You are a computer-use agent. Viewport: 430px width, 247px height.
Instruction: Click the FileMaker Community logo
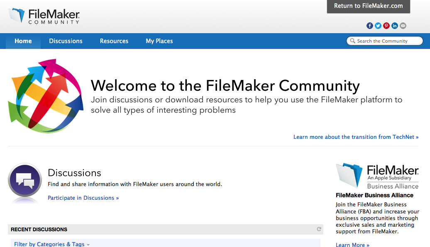(44, 16)
